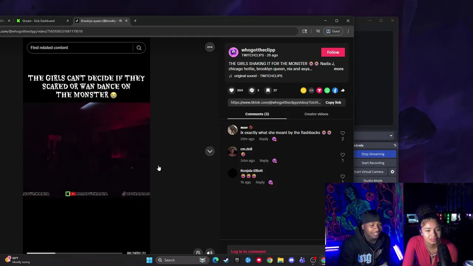Open the browser media controls icon

click(x=318, y=31)
